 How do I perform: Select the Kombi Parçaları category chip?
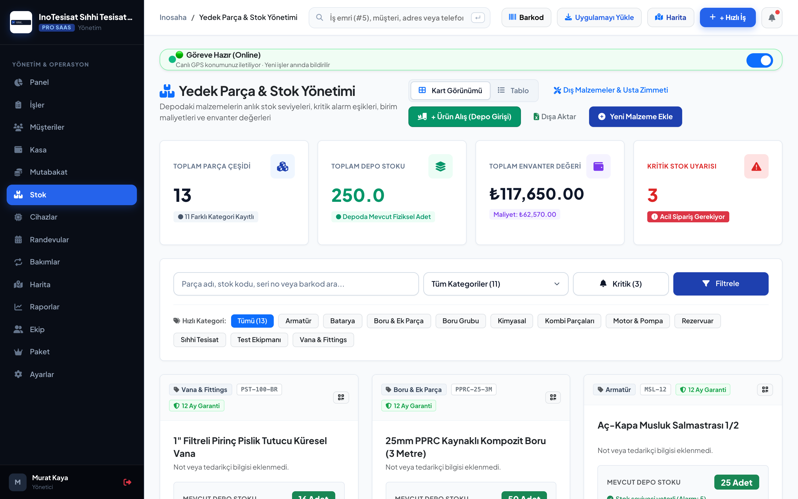[x=569, y=321]
